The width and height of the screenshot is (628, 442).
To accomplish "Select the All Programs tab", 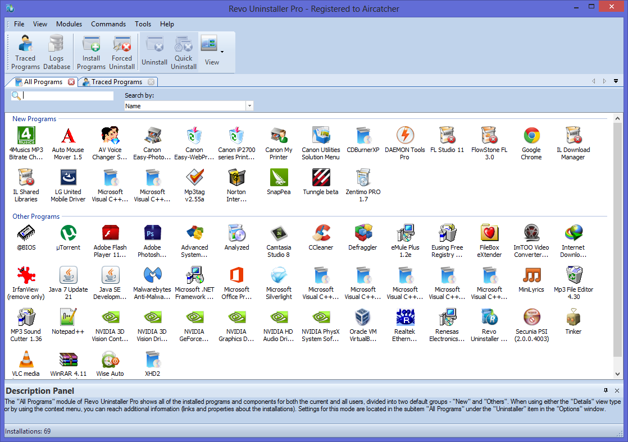I will 43,82.
